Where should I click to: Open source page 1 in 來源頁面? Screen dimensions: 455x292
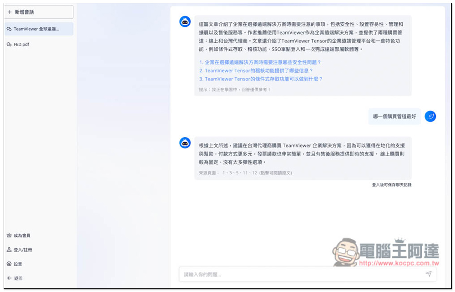(x=224, y=173)
